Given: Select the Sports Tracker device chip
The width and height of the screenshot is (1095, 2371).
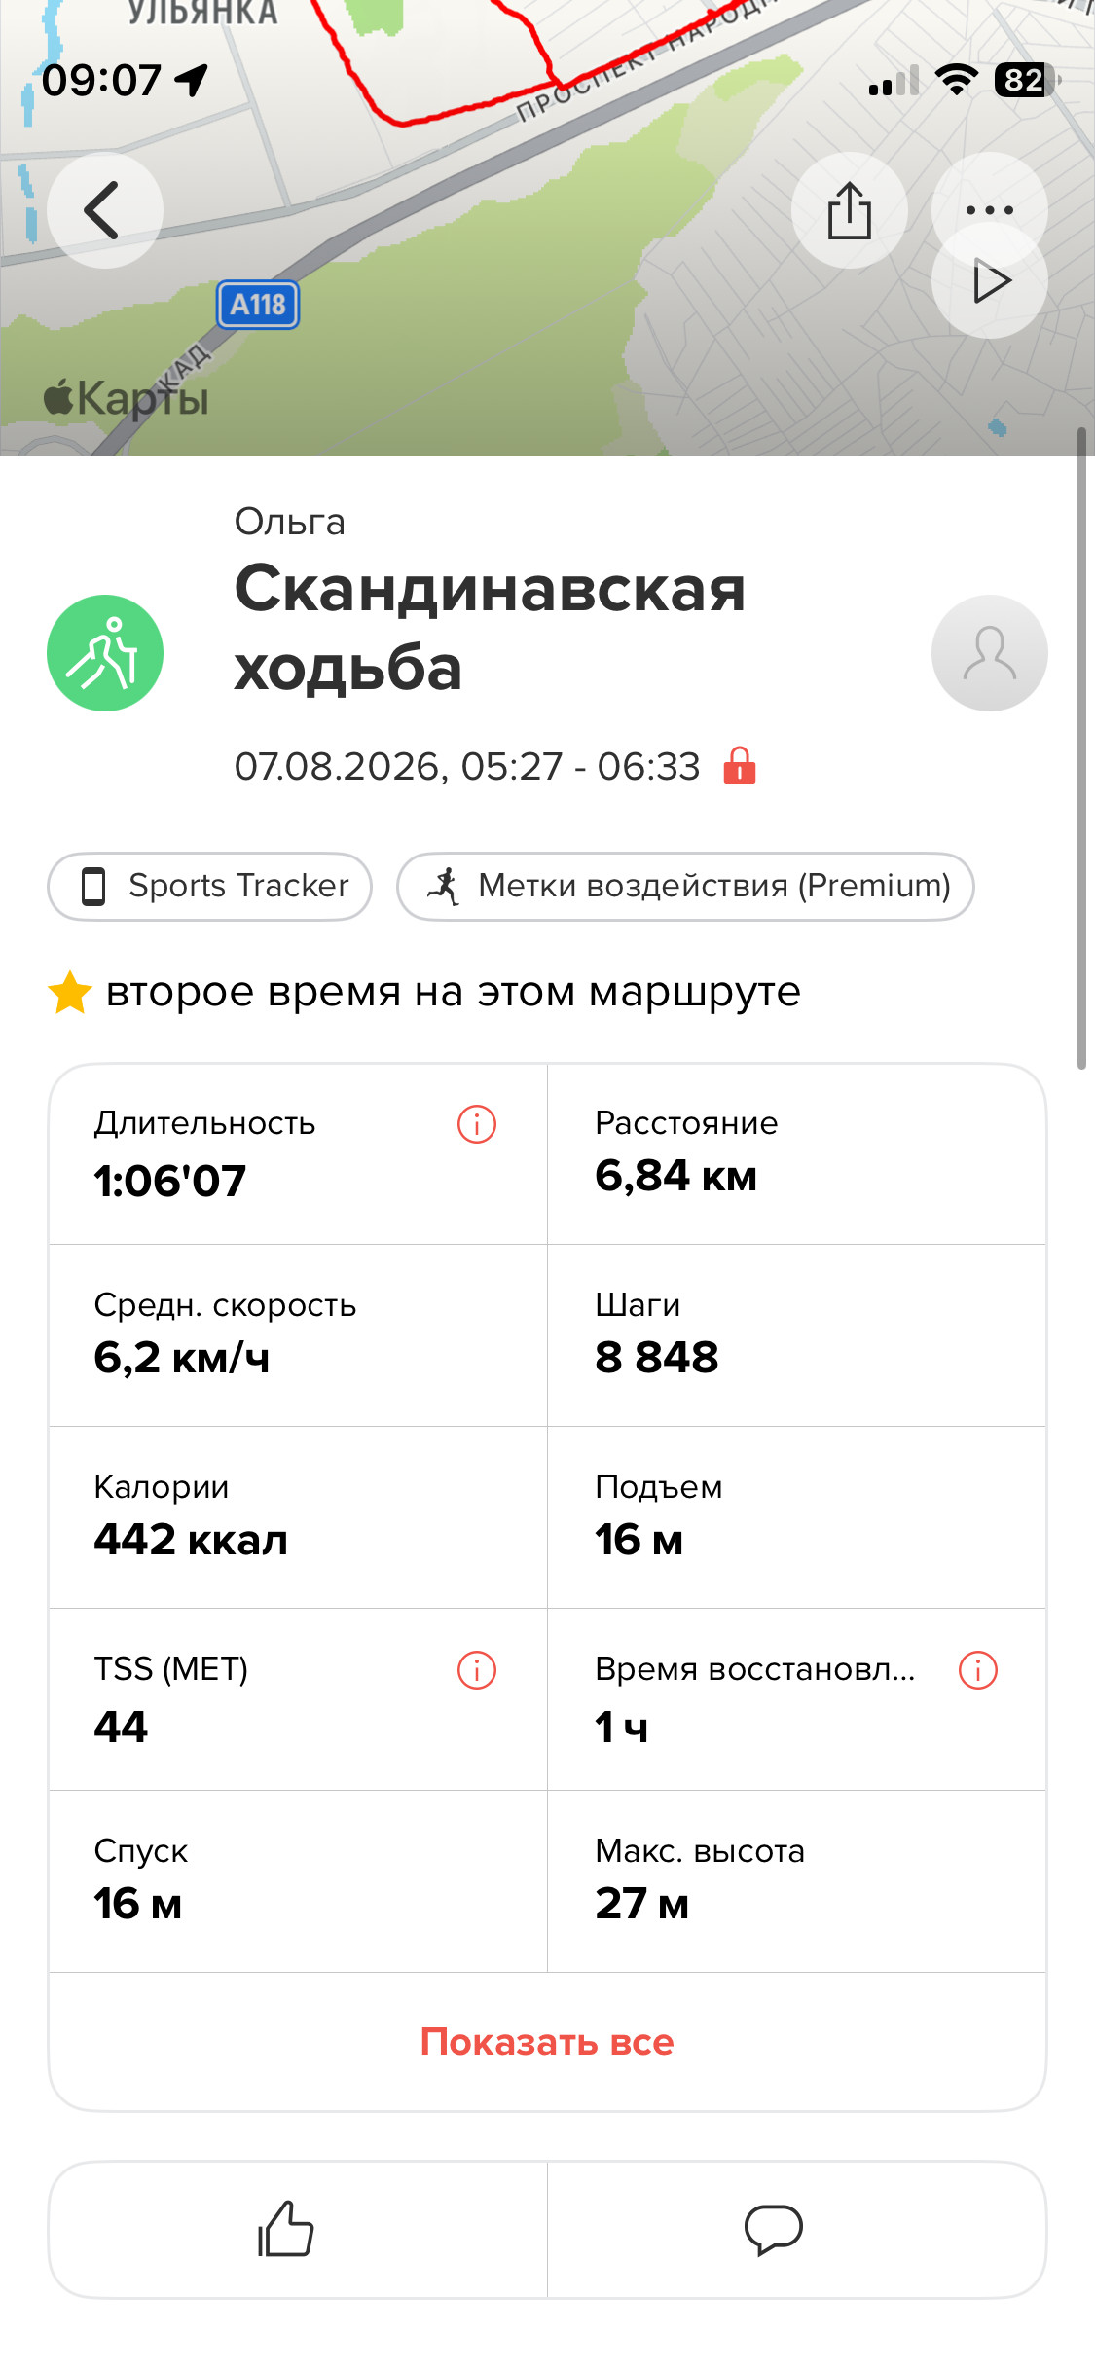Looking at the screenshot, I should click(x=209, y=886).
